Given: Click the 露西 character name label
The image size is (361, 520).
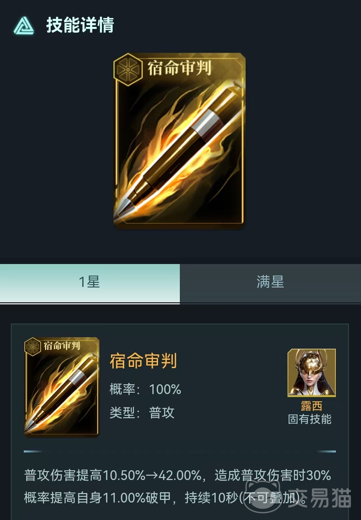Looking at the screenshot, I should (x=311, y=406).
